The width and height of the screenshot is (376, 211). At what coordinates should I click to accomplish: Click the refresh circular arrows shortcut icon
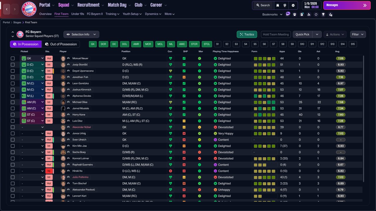click(316, 14)
